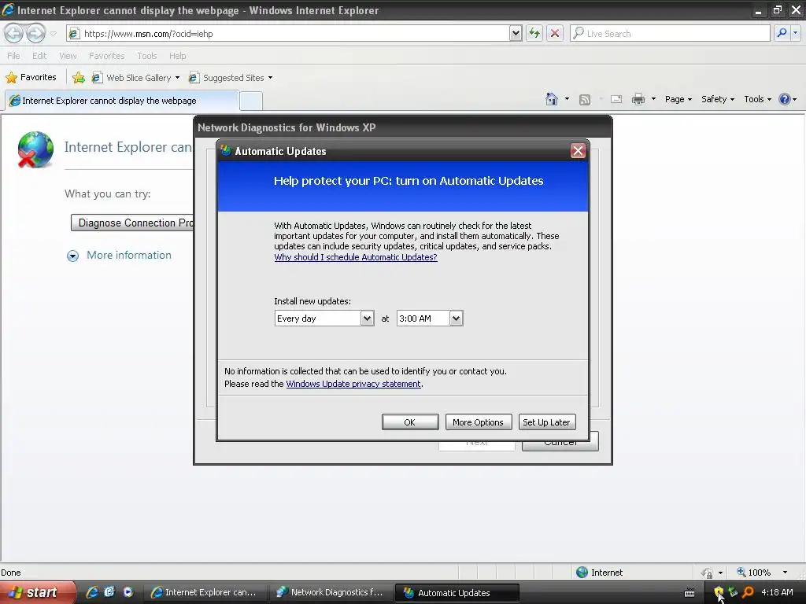Click the 100% zoom level button
This screenshot has width=806, height=604.
[754, 573]
